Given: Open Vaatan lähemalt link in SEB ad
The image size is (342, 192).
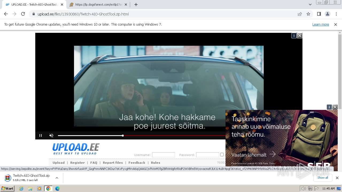Looking at the screenshot, I should coord(253,154).
